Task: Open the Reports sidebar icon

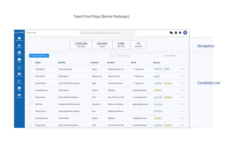Action: pos(19,82)
